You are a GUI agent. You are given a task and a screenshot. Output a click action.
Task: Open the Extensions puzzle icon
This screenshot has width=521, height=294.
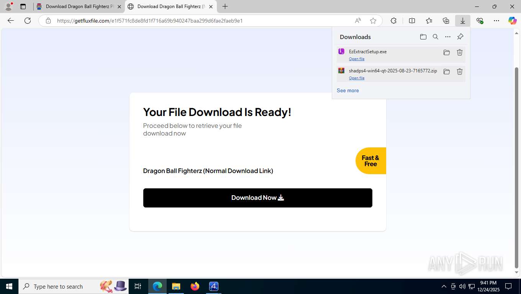[393, 21]
